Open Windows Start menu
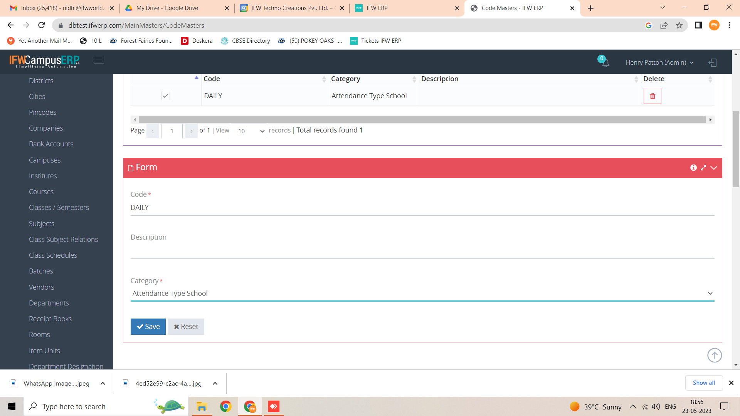Screen dimensions: 740x416 (x=12, y=406)
